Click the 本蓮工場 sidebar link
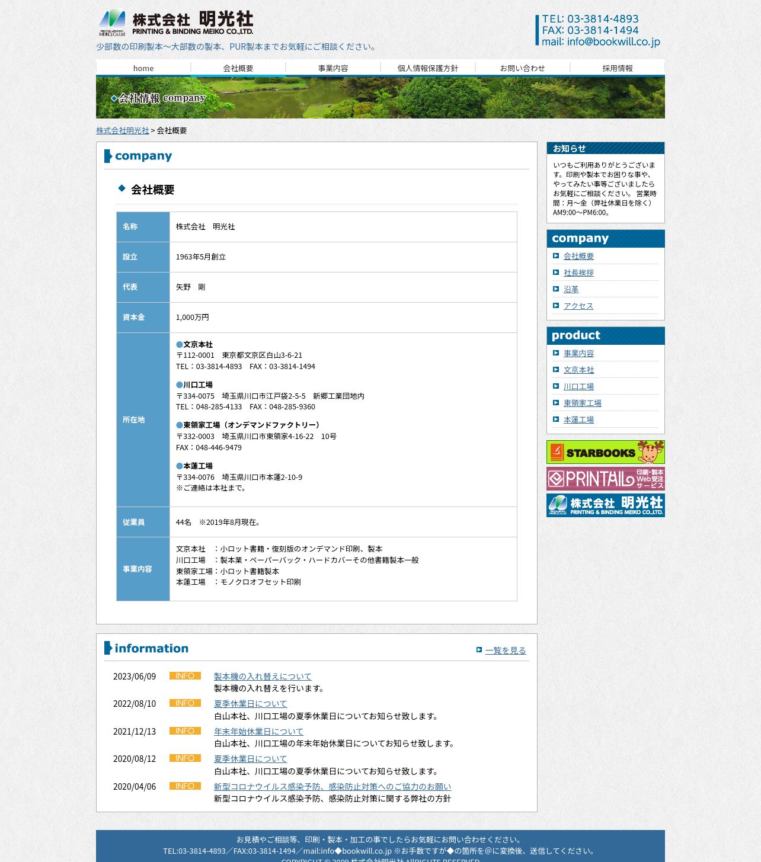This screenshot has width=761, height=862. (578, 419)
